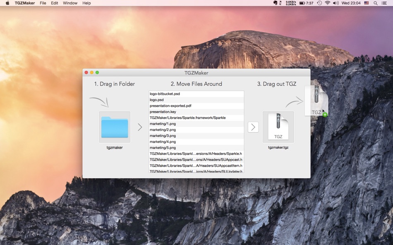Open the Window menu

click(x=70, y=3)
